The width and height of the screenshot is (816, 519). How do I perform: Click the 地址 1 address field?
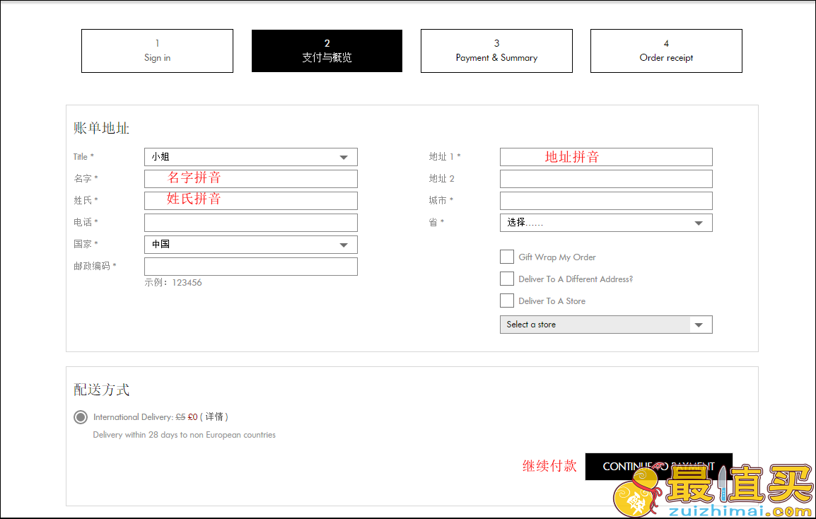pyautogui.click(x=606, y=157)
